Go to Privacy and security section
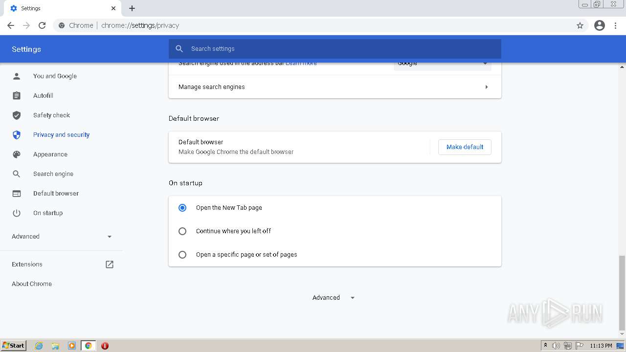 coord(61,135)
